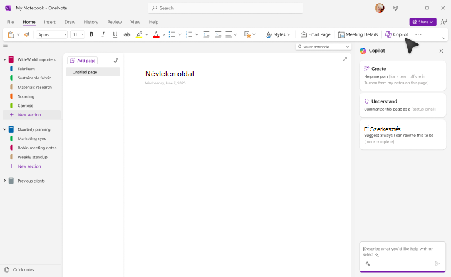Viewport: 451px width, 277px height.
Task: Select the Untitled page entry
Action: click(93, 72)
